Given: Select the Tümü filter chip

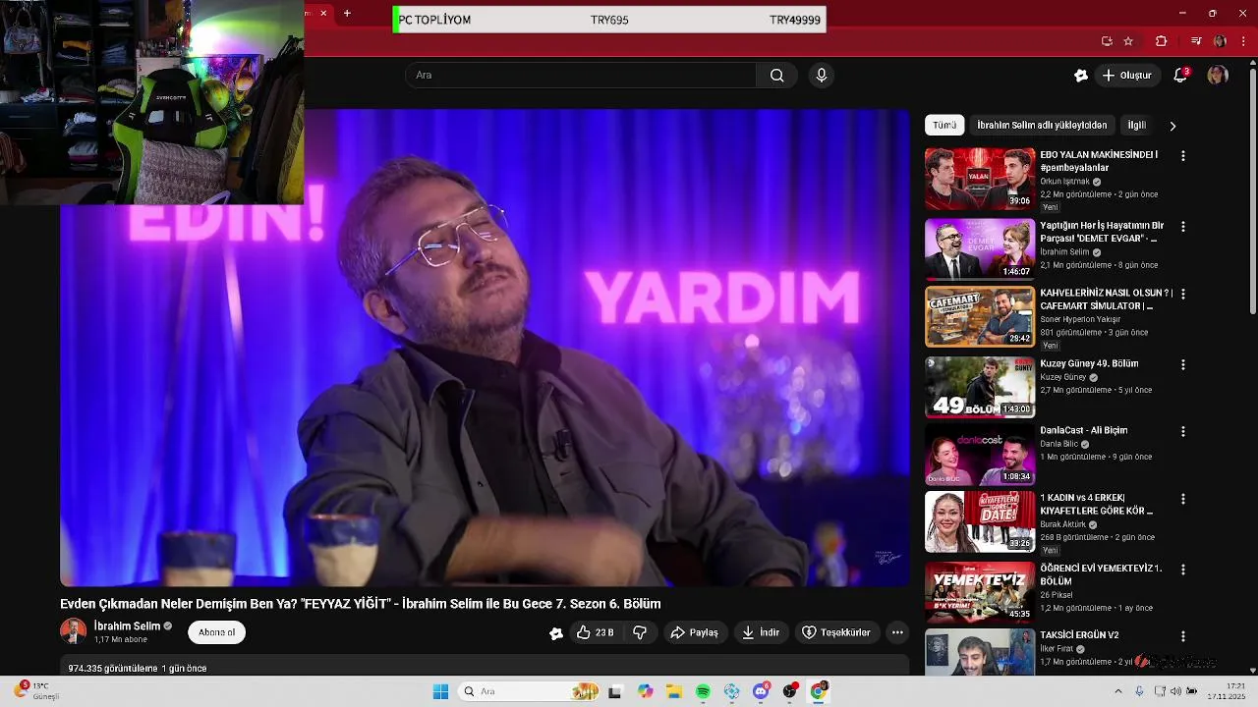Looking at the screenshot, I should tap(944, 126).
